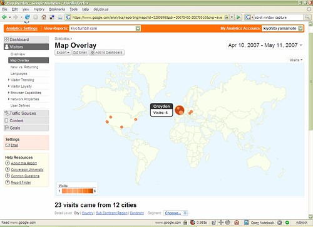Viewport: 313px width, 227px height.
Task: Select the Languages report
Action: 19,73
